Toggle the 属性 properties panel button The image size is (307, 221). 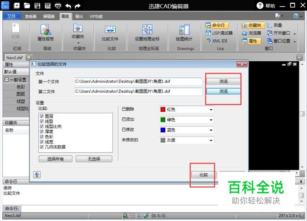tap(251, 41)
